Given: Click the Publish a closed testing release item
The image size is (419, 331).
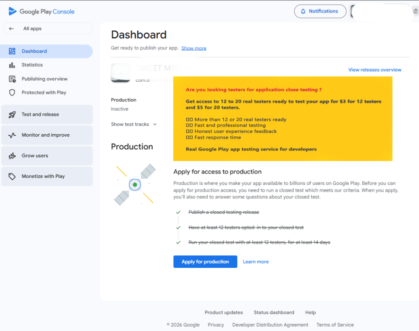Looking at the screenshot, I should point(224,212).
